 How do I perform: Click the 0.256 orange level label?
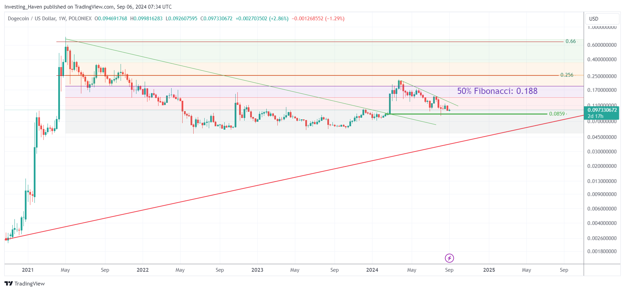[x=567, y=75]
